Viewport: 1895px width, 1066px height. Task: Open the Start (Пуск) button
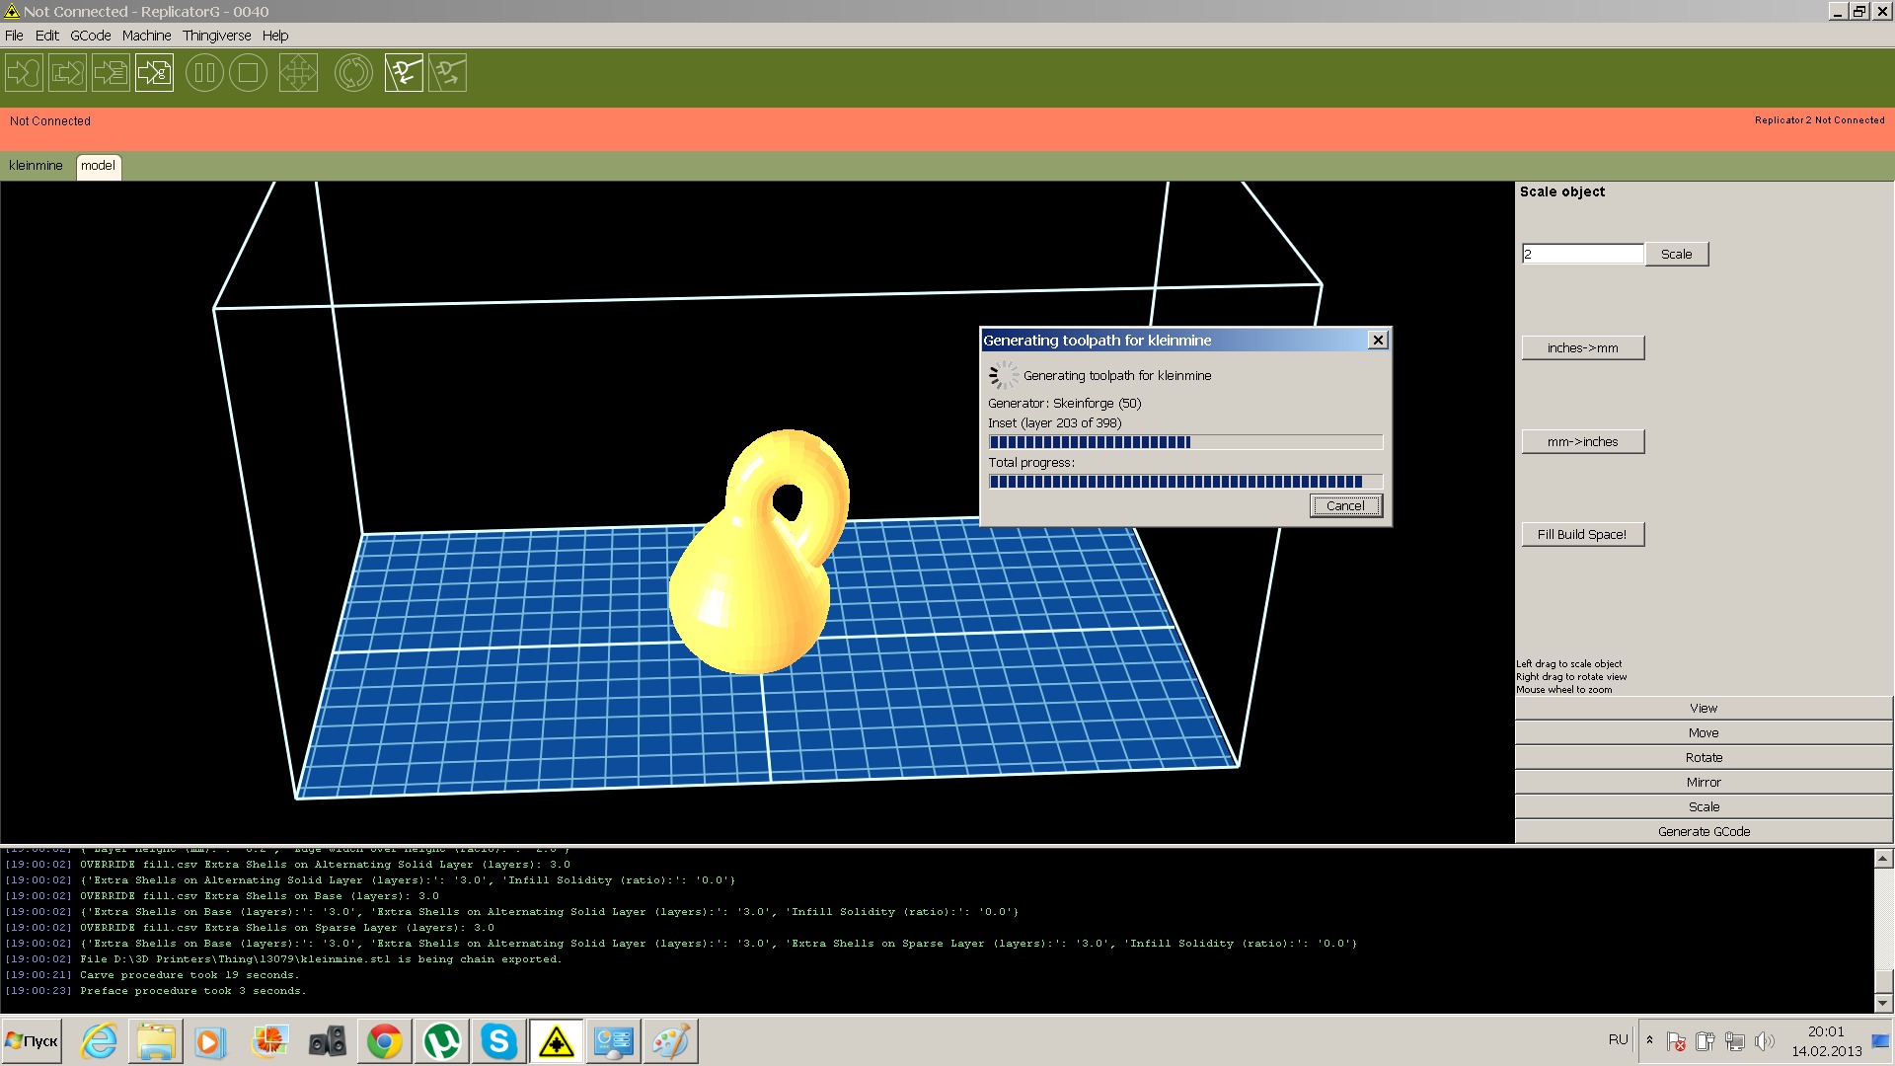tap(32, 1041)
